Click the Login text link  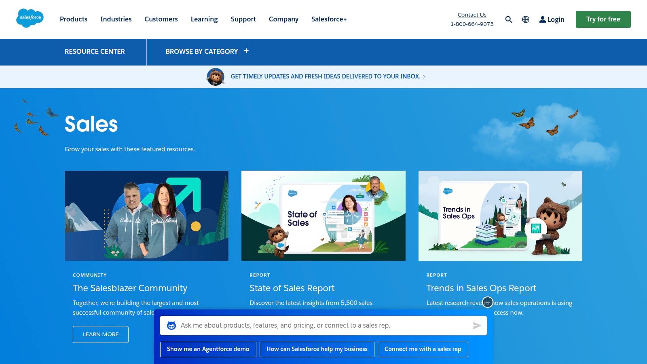click(x=556, y=19)
